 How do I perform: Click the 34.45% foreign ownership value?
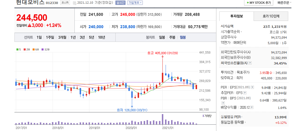point(280,63)
